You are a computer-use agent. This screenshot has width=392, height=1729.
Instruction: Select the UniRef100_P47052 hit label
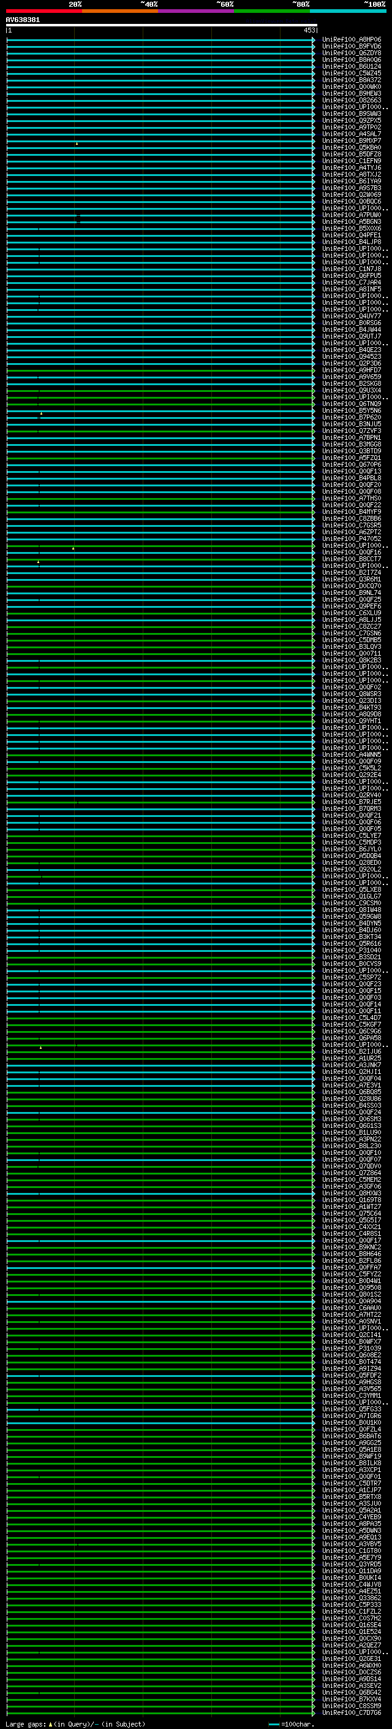pyautogui.click(x=351, y=539)
